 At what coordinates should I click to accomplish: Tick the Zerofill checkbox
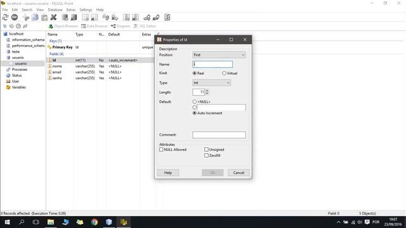pos(206,155)
